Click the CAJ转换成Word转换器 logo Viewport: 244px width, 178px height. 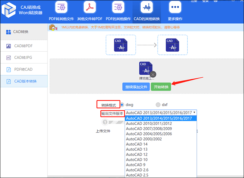point(9,10)
